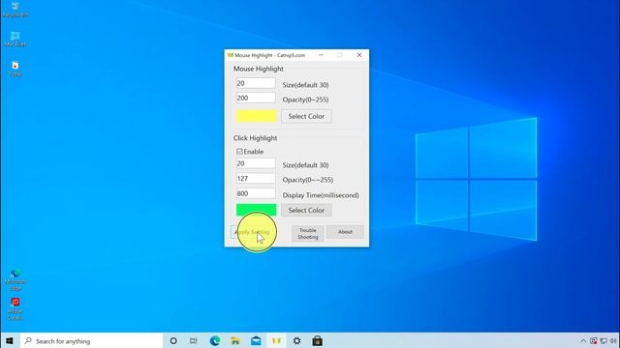Open the Recycle Bin desktop icon
620x348 pixels.
click(x=15, y=10)
